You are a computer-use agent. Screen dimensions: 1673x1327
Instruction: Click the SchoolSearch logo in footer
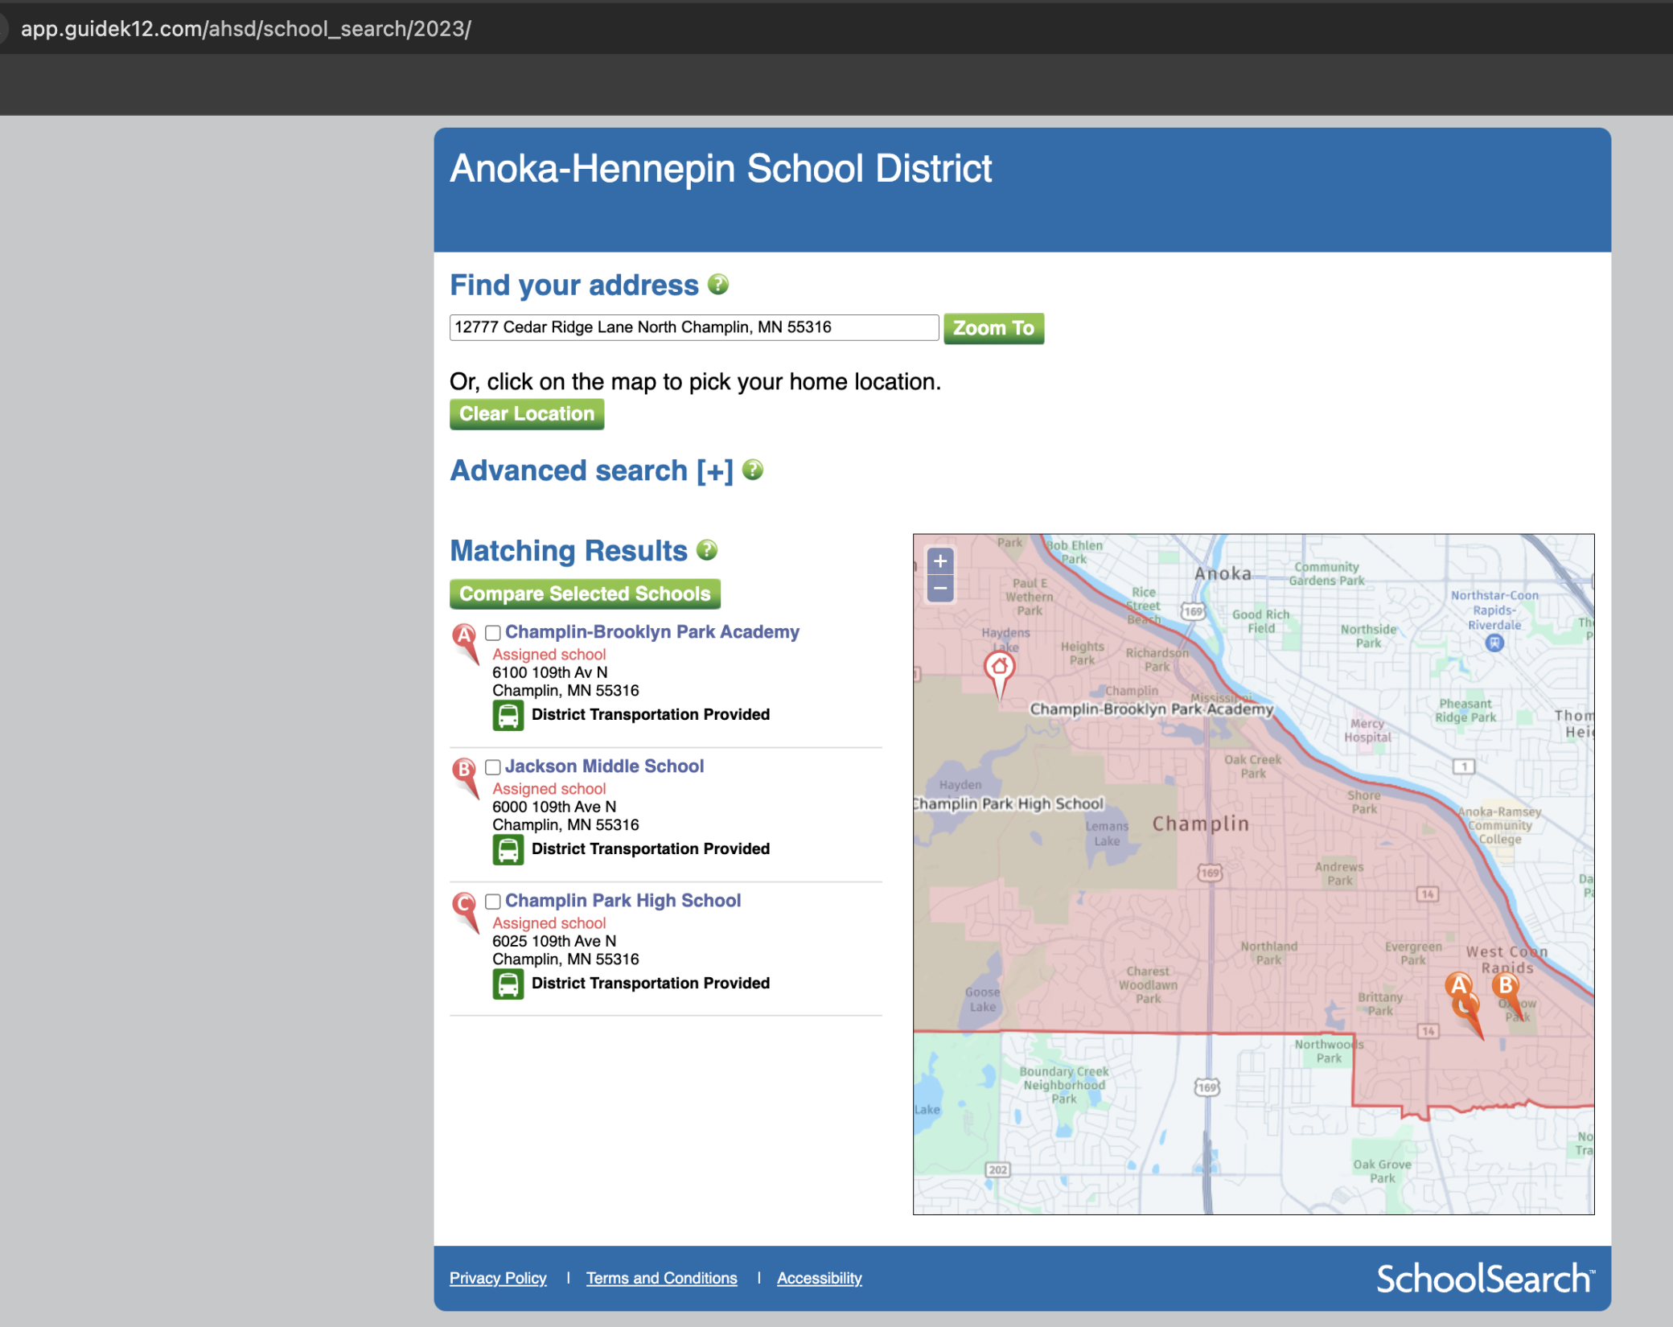(x=1485, y=1278)
